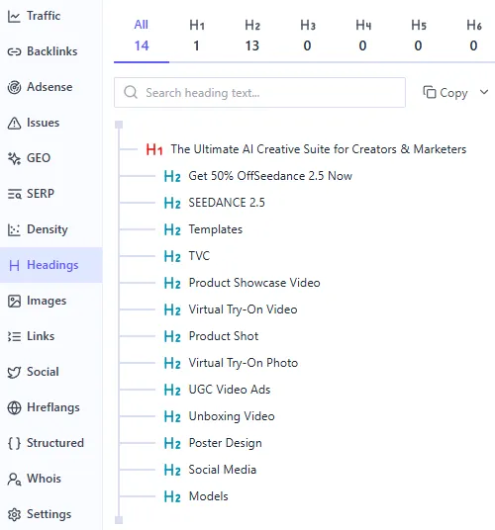Viewport: 495px width, 530px height.
Task: Select 'Get 50% OffSeedance 2.5 Now' heading
Action: click(x=270, y=176)
